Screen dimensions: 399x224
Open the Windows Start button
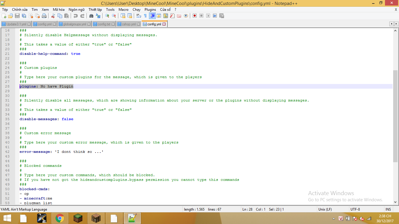click(7, 218)
